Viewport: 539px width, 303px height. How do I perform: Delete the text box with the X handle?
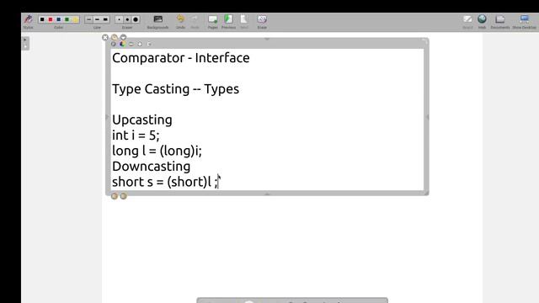105,37
